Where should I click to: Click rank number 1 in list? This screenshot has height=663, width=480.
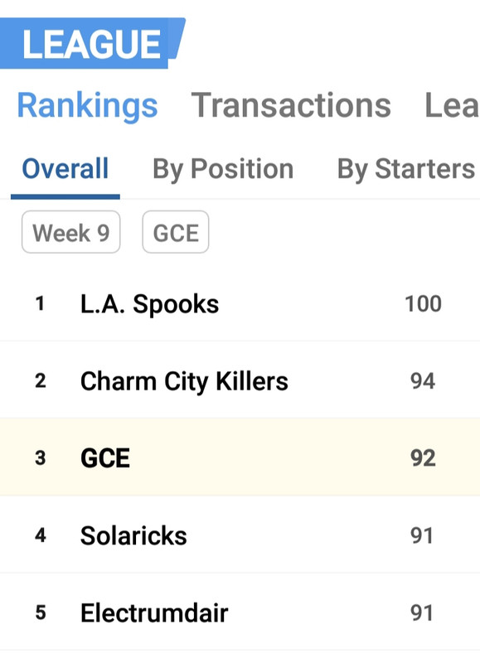[x=40, y=303]
